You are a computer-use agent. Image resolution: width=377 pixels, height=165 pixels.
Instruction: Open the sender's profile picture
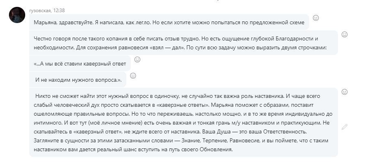17,15
